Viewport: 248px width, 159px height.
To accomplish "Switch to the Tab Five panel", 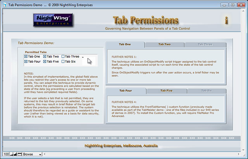I will click(x=167, y=91).
